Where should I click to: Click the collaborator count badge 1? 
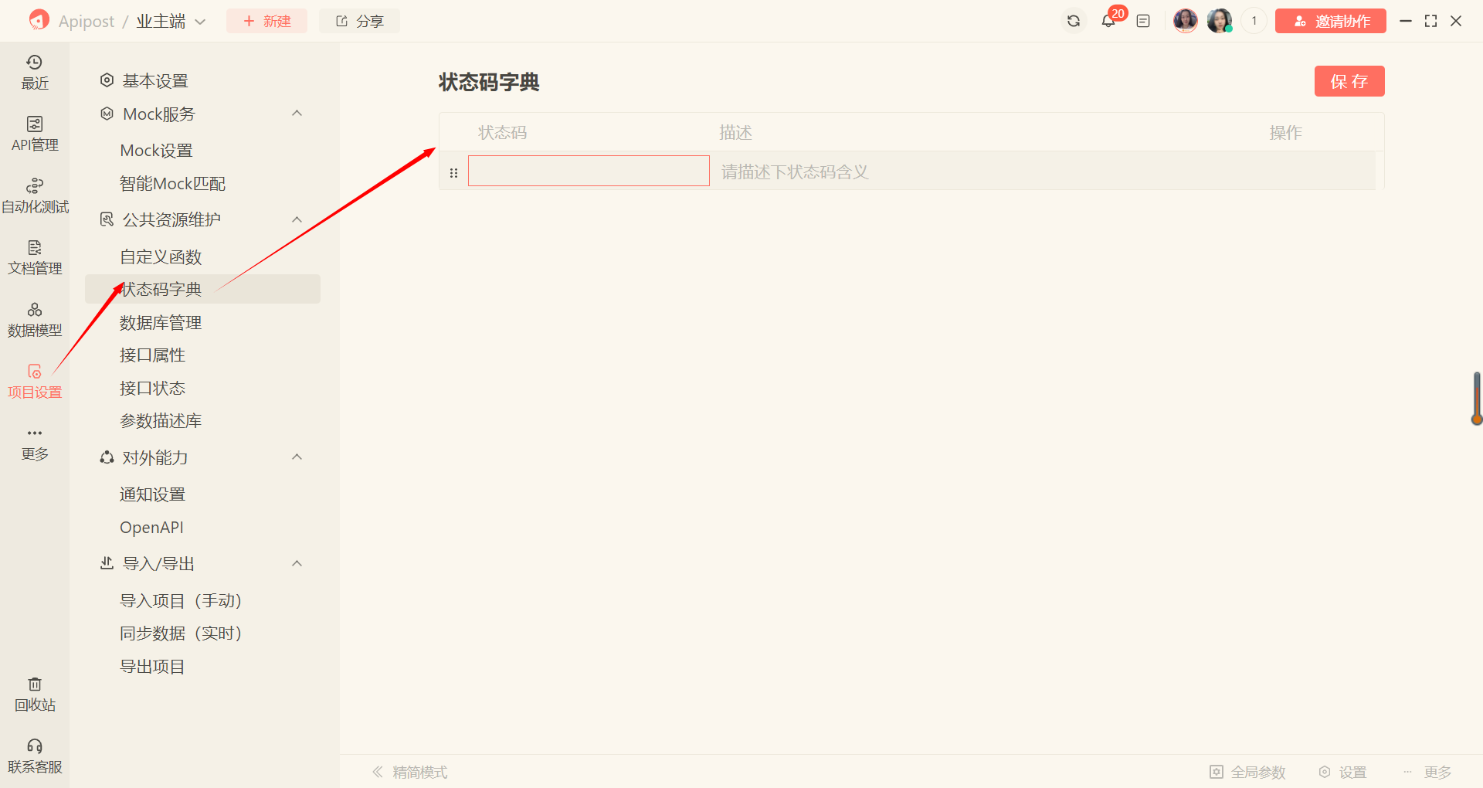coord(1254,21)
